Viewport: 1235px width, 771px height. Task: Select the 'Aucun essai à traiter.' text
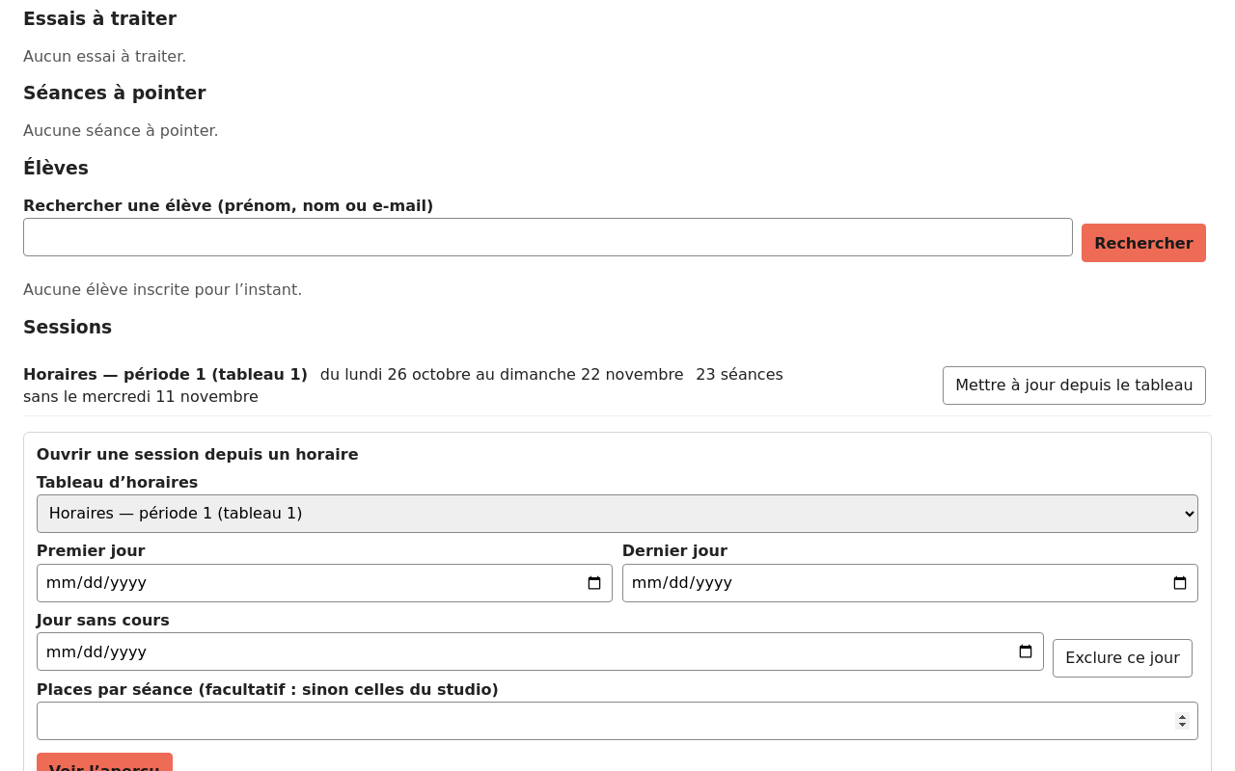click(x=105, y=56)
